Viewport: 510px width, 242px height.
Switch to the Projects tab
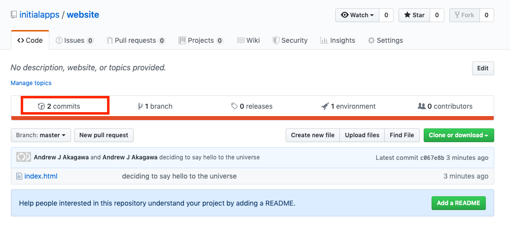pos(201,40)
